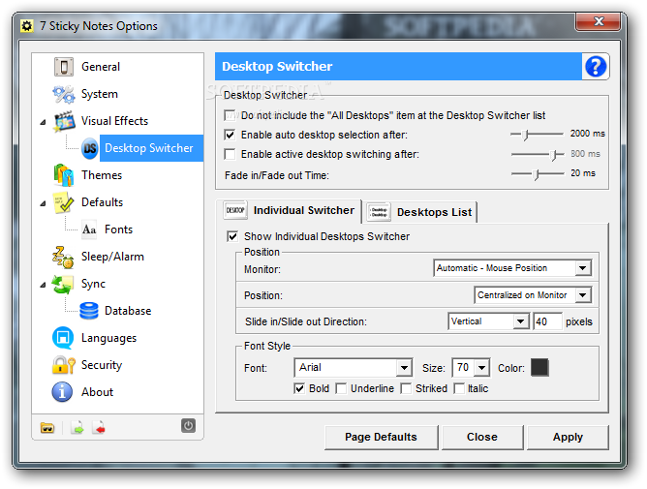Select Database under Sync

[x=128, y=311]
